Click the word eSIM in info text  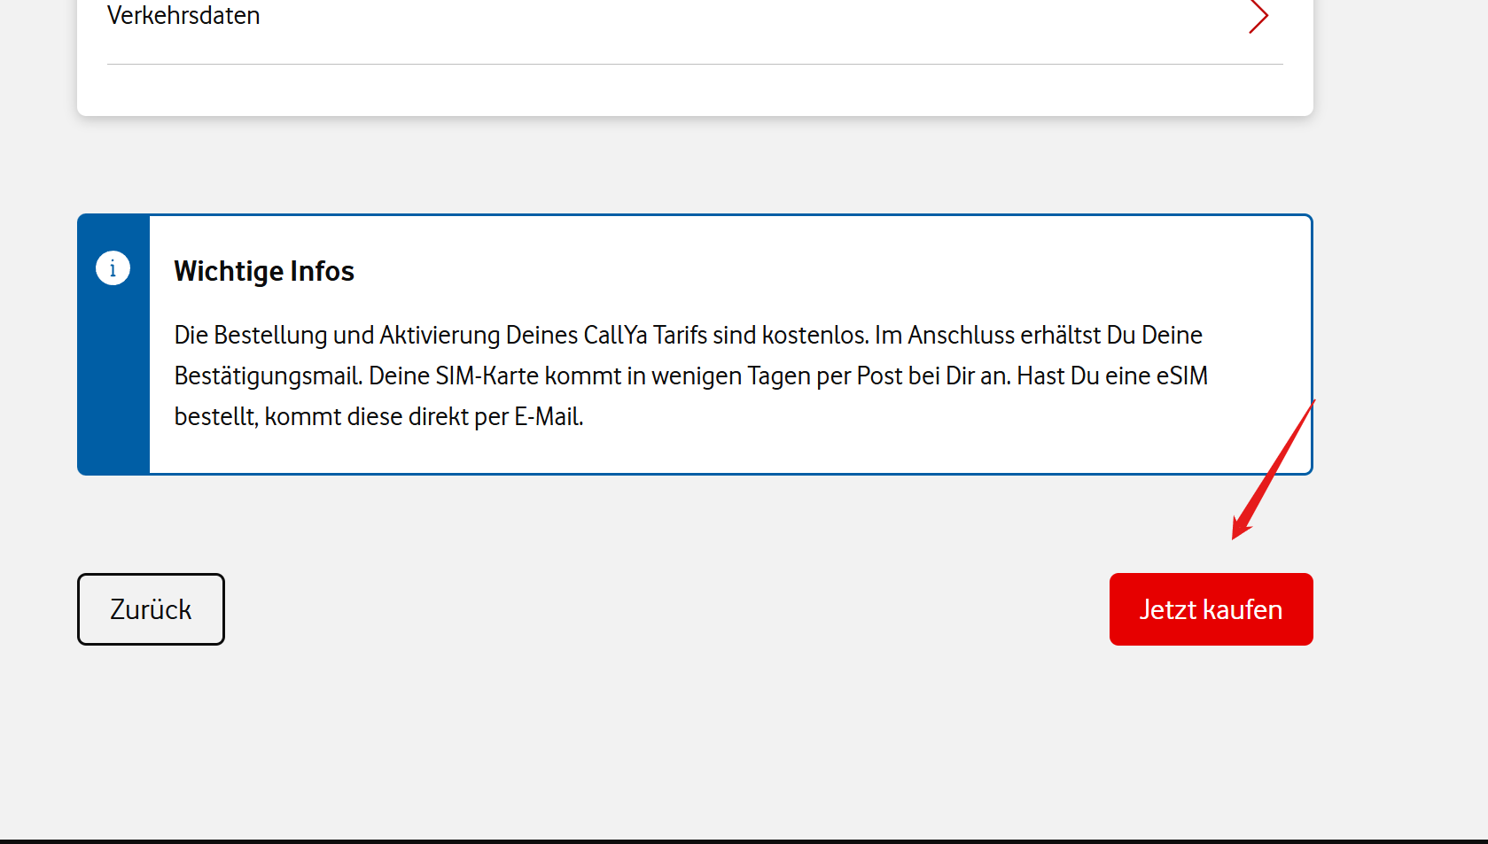[x=1181, y=376]
